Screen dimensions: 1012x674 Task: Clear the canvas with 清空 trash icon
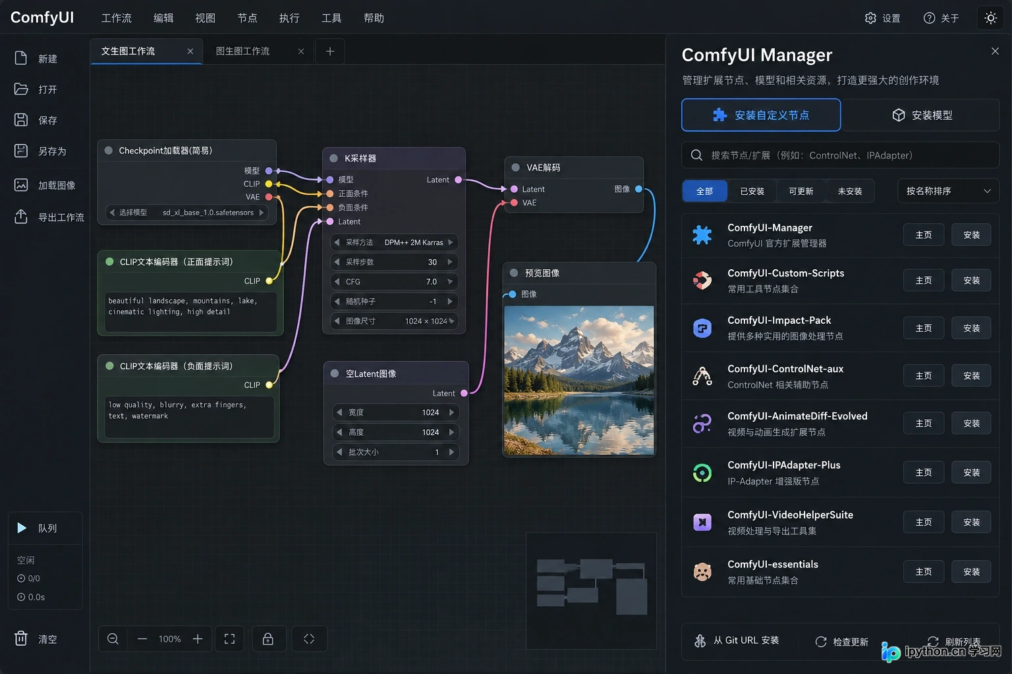click(x=21, y=638)
